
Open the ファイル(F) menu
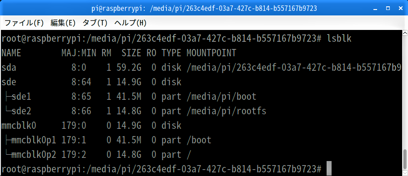click(24, 23)
